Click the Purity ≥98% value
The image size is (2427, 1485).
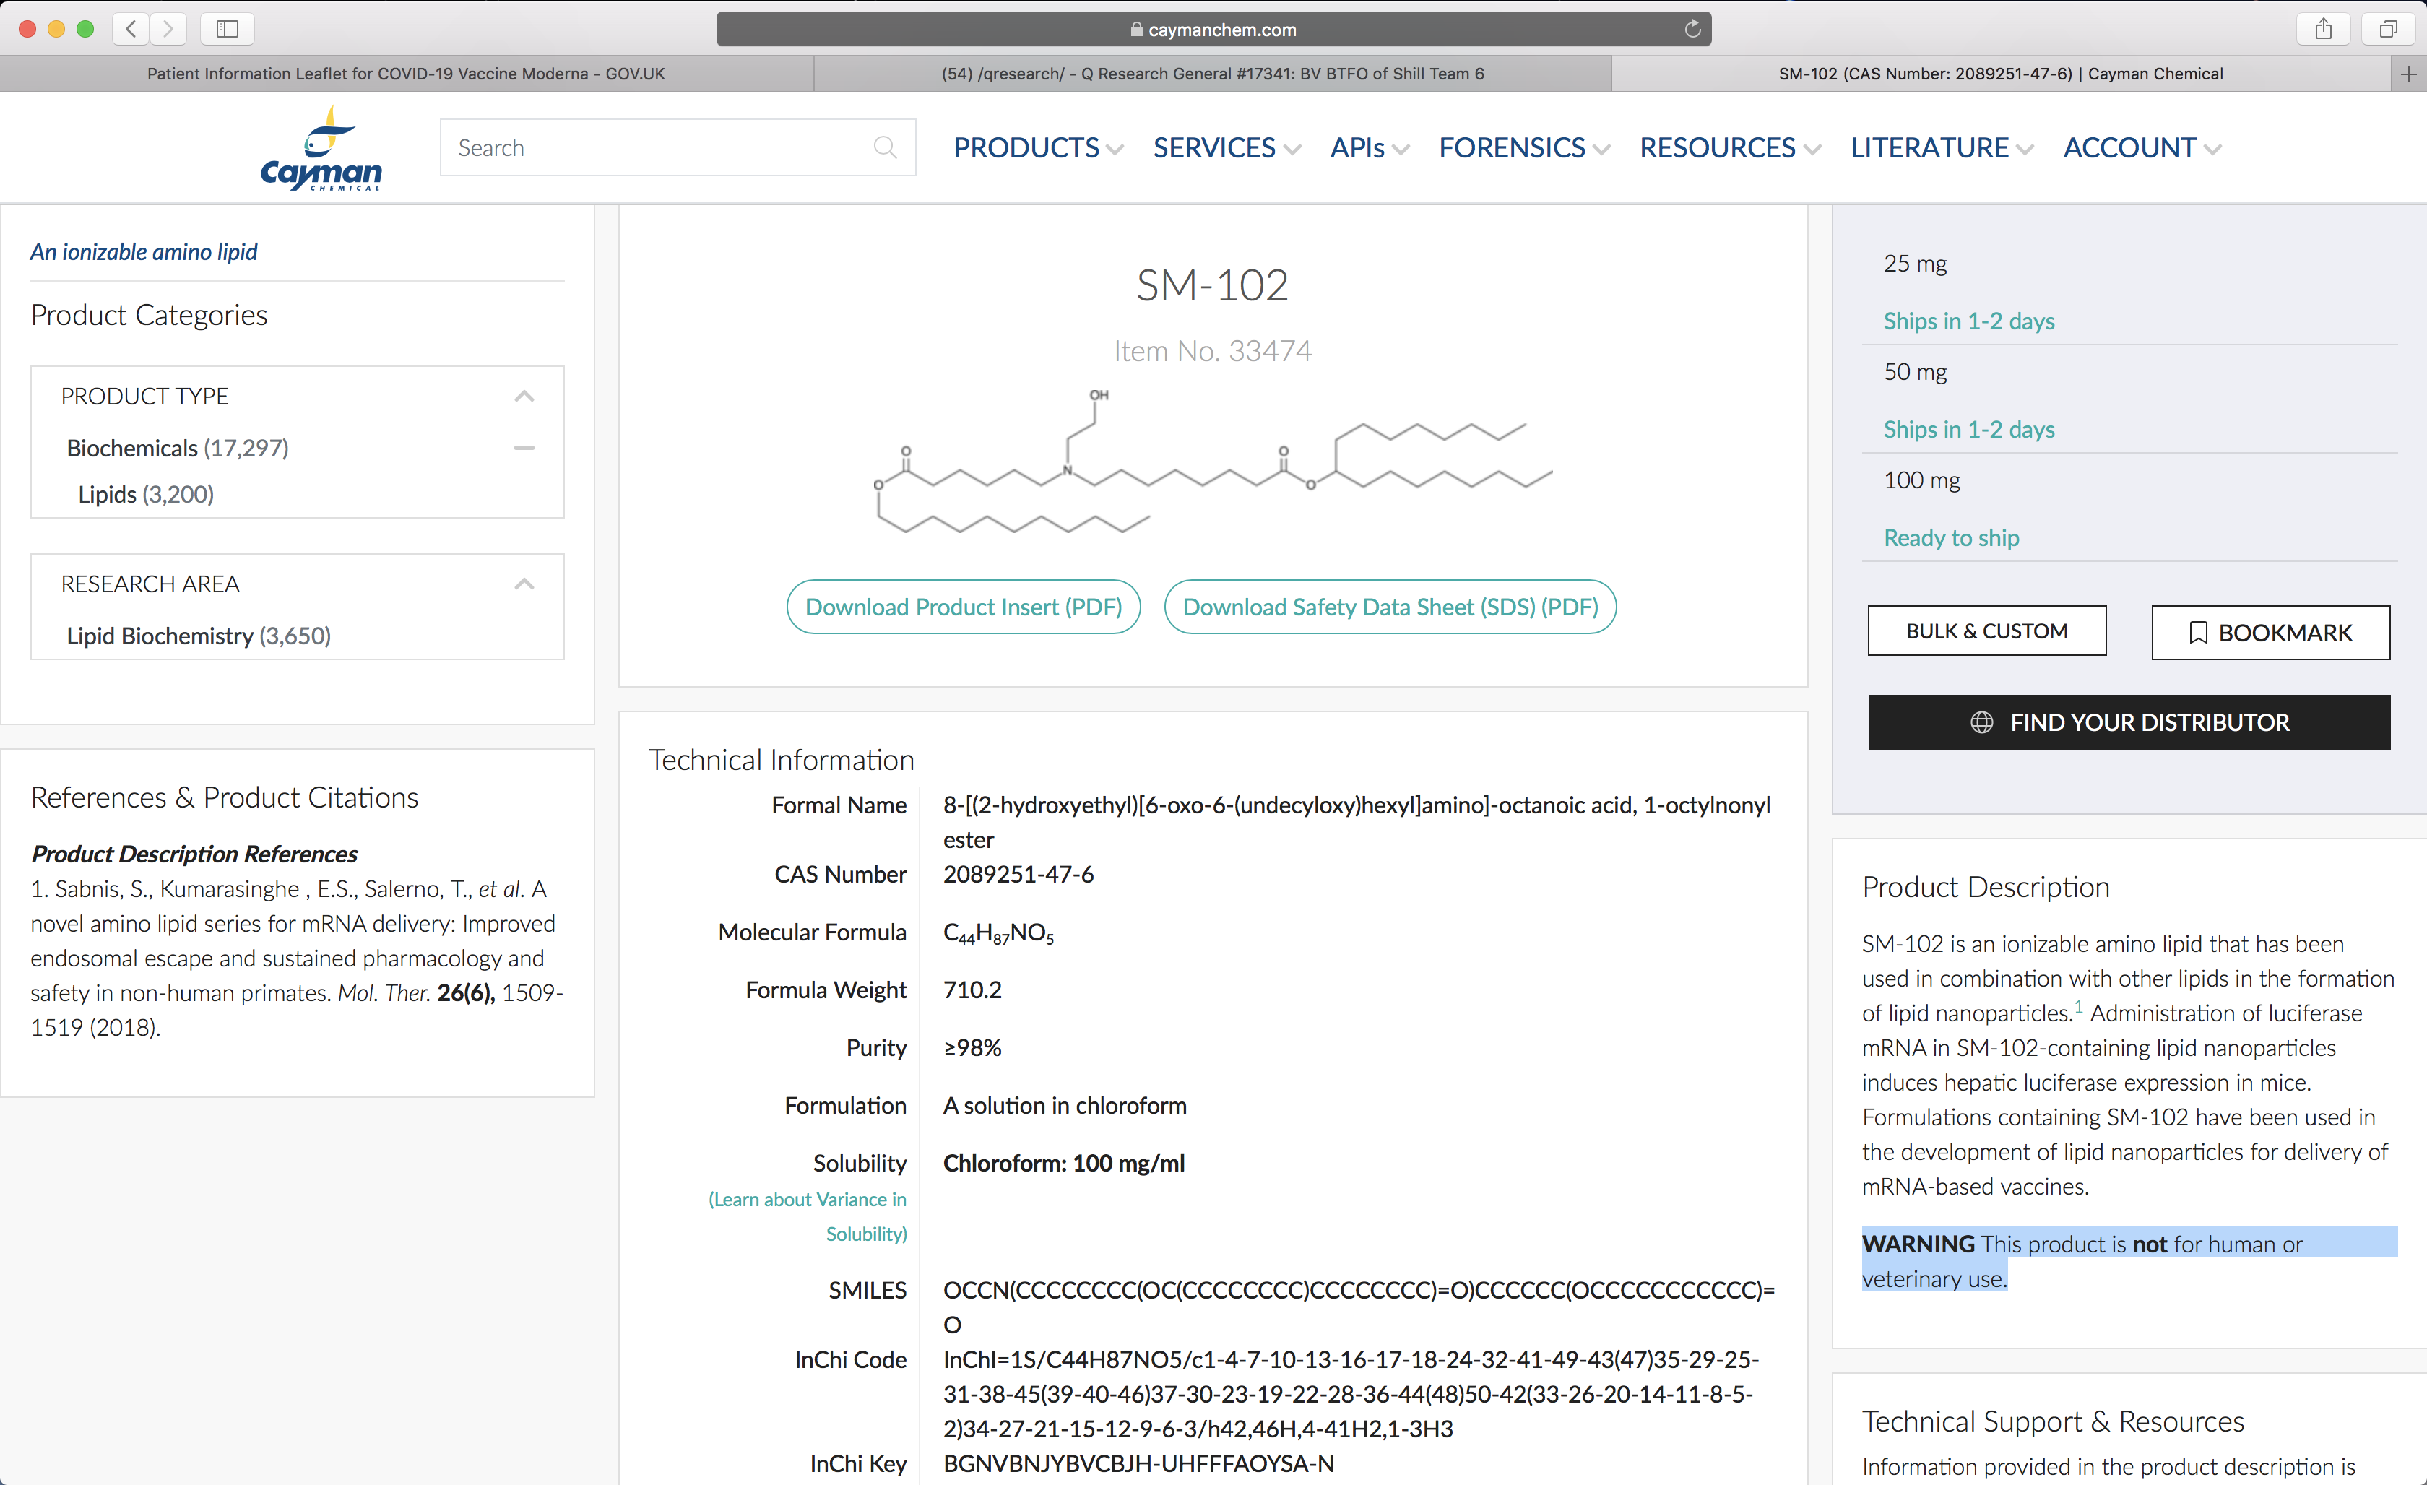point(972,1048)
